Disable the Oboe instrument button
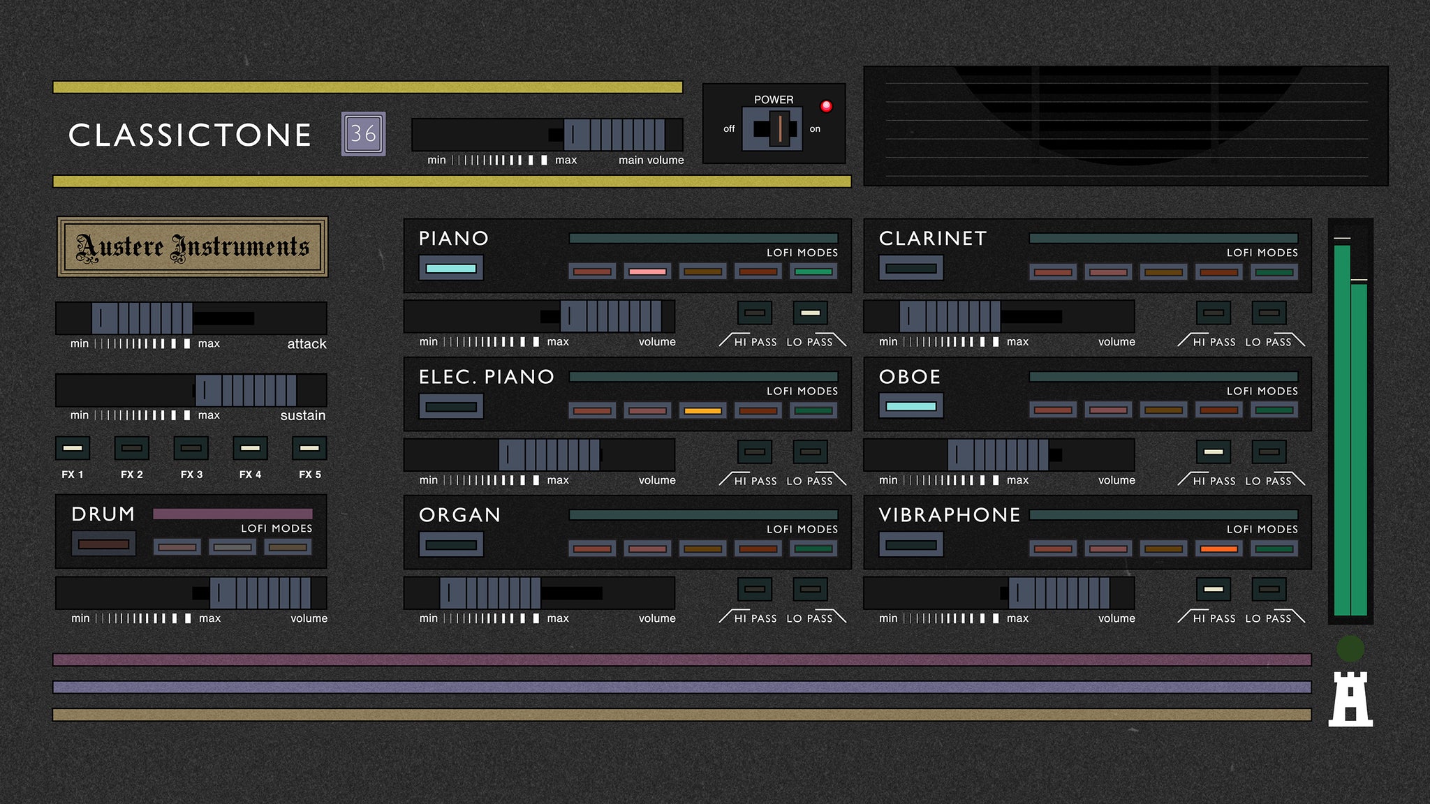Viewport: 1430px width, 804px height. [911, 406]
